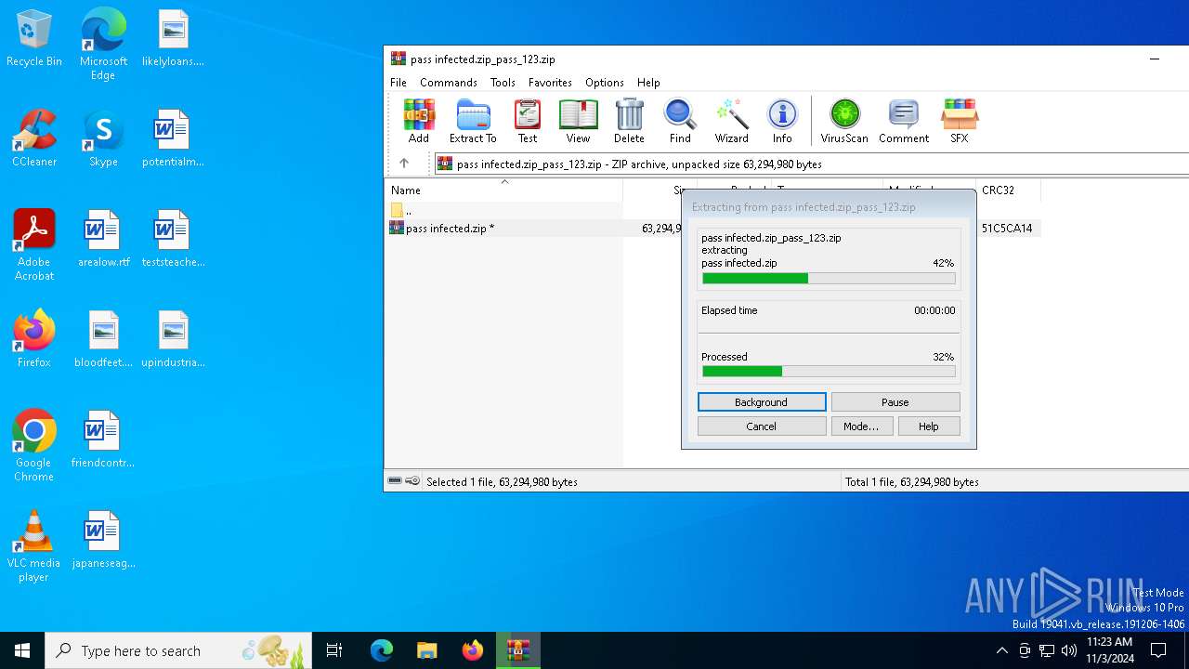Select the friendcontr... Word document
Viewport: 1189px width, 669px height.
[x=103, y=439]
